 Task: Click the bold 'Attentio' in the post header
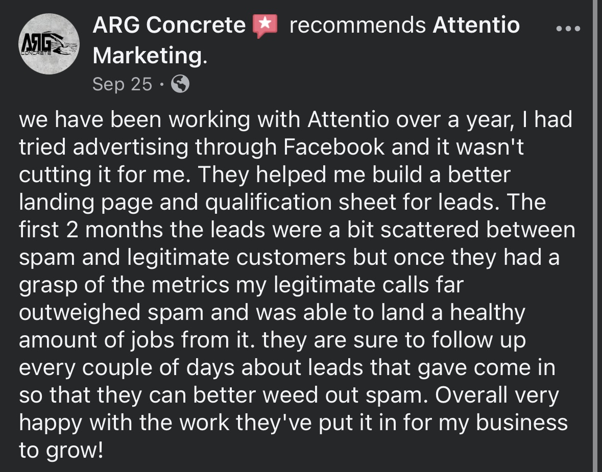point(476,26)
